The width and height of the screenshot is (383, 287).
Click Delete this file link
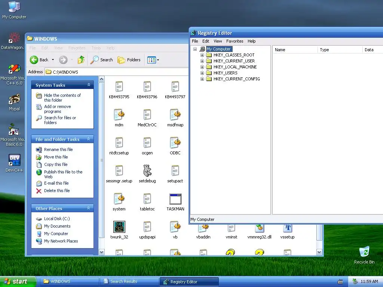tap(57, 191)
